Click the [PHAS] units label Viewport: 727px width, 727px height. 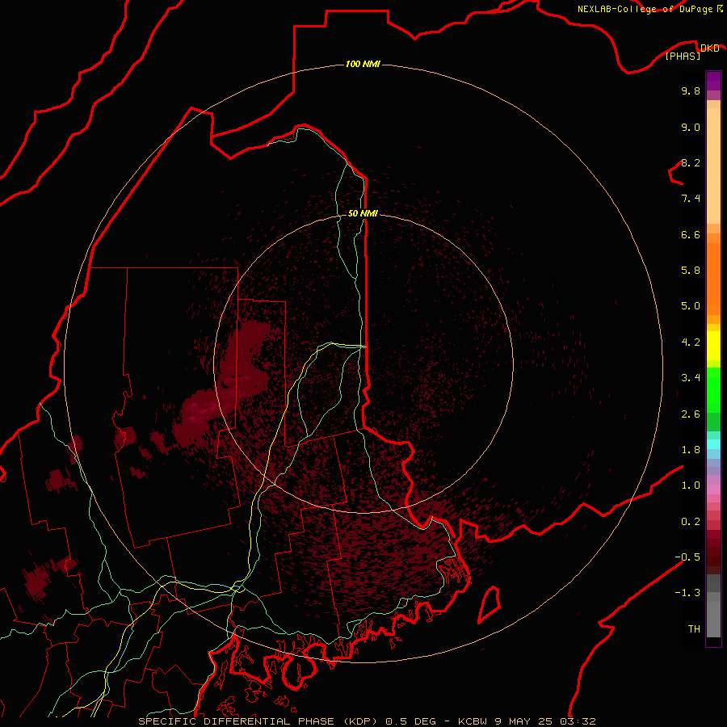pos(683,57)
